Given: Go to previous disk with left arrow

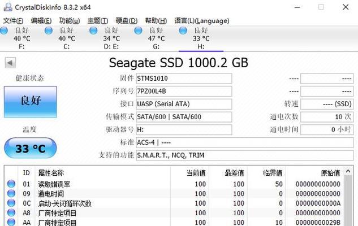Looking at the screenshot, I should pos(10,63).
